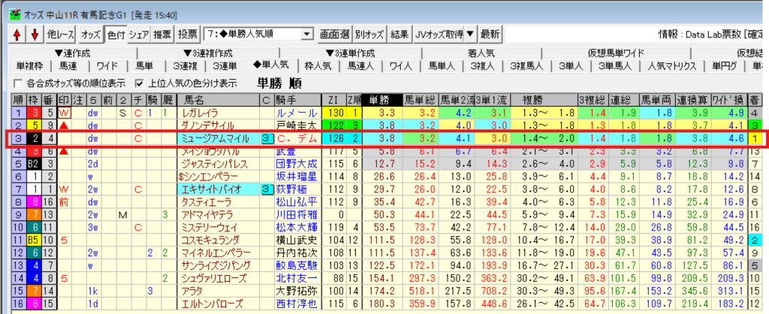
Task: Select the 人気マトリクス tab
Action: pyautogui.click(x=672, y=66)
